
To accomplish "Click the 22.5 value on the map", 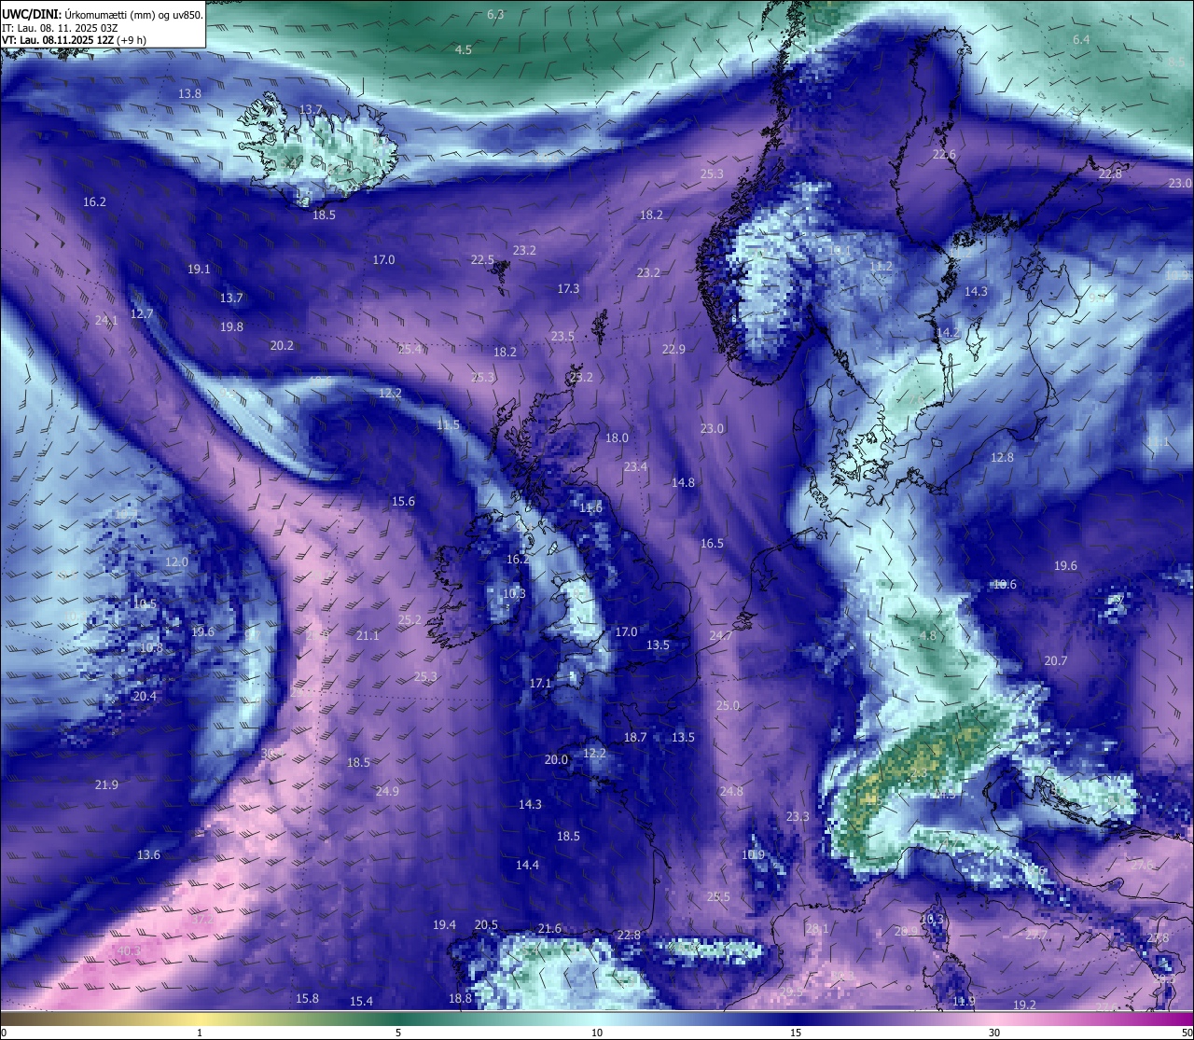I will (482, 259).
